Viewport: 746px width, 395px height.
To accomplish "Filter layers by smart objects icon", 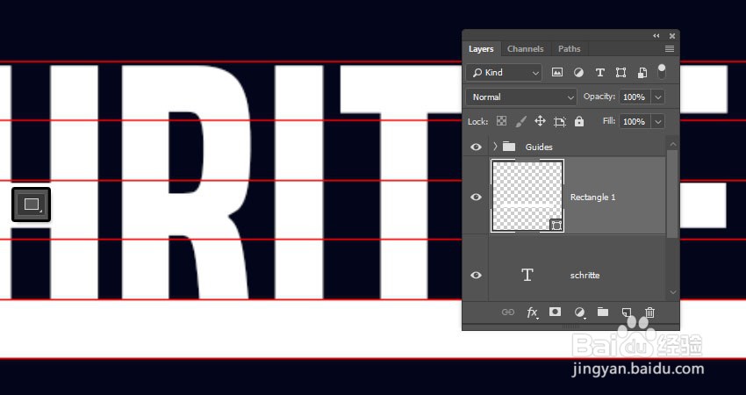I will pyautogui.click(x=642, y=72).
